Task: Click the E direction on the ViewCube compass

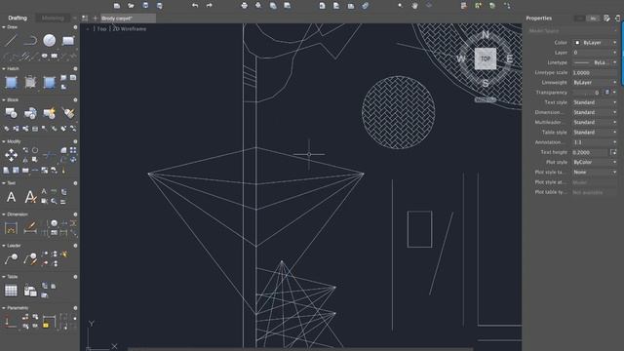Action: (x=509, y=58)
